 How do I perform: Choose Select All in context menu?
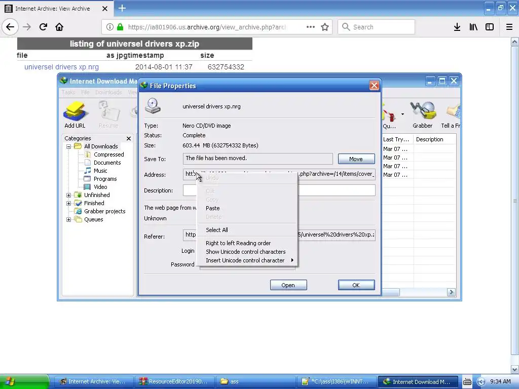[x=247, y=230]
